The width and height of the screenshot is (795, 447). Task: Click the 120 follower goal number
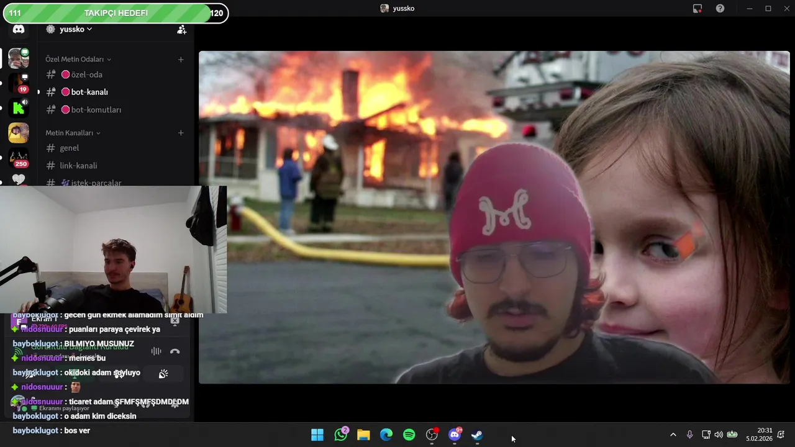(x=217, y=13)
